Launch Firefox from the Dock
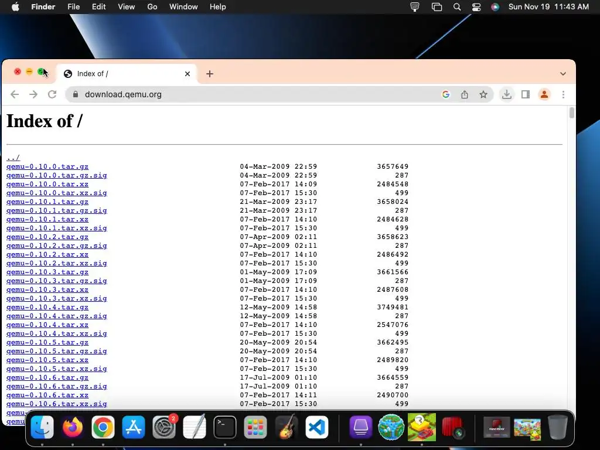The image size is (600, 450). coord(72,427)
